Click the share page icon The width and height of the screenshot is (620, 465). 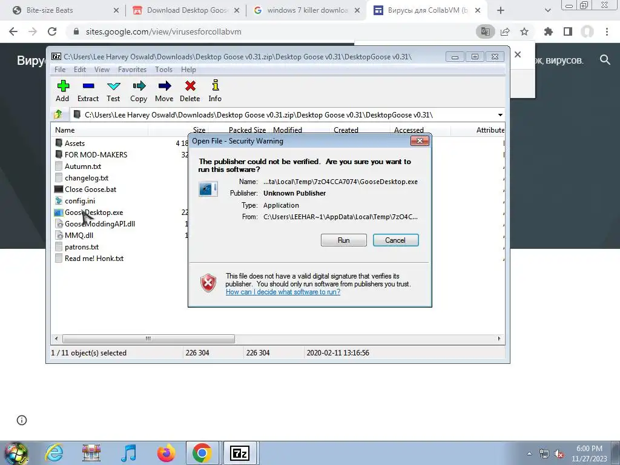click(x=505, y=31)
